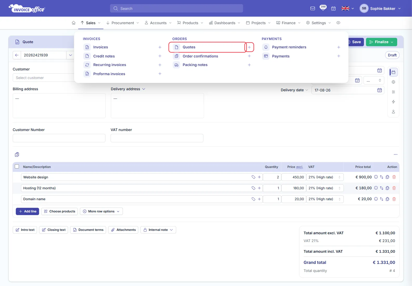Open VAT rate dropdown for Website design
The height and width of the screenshot is (286, 412).
[x=325, y=177]
